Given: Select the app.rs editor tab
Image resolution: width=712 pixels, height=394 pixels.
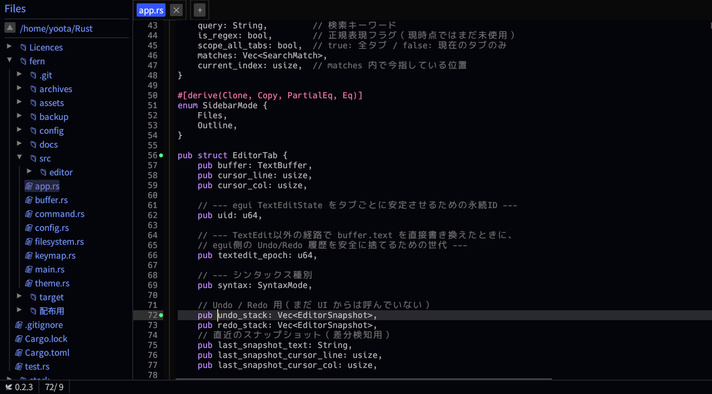Looking at the screenshot, I should [x=151, y=10].
